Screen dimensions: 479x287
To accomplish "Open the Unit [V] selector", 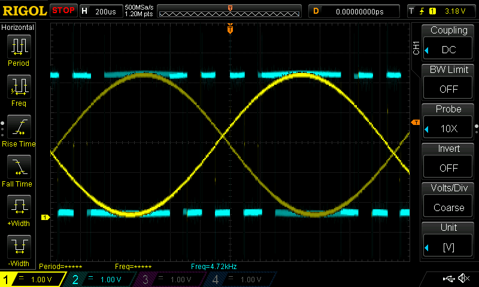I will coord(448,240).
